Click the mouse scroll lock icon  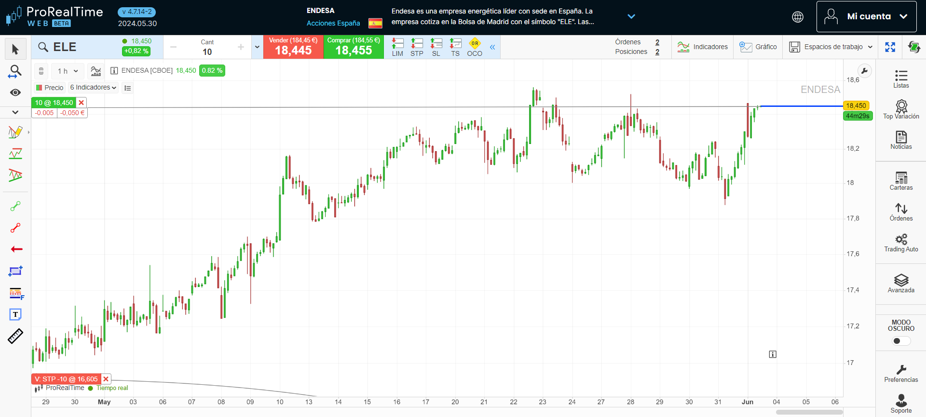(41, 71)
